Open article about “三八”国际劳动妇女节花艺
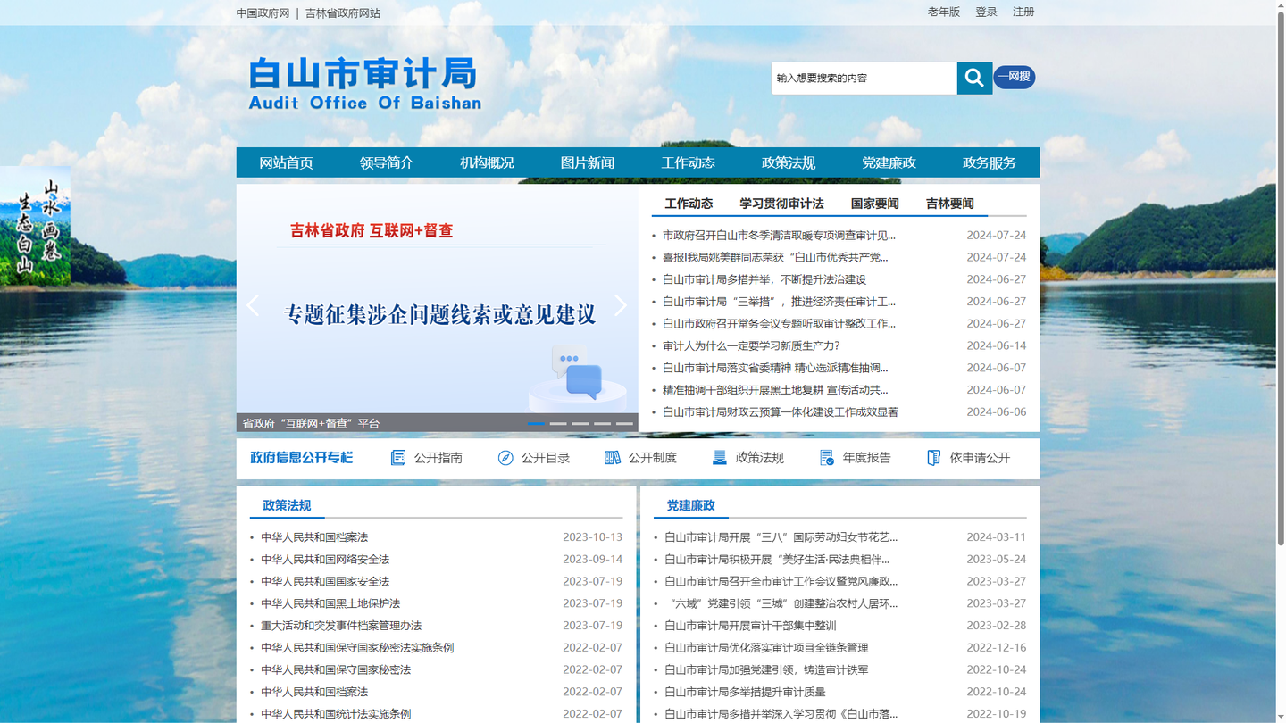The height and width of the screenshot is (723, 1286). (x=781, y=537)
